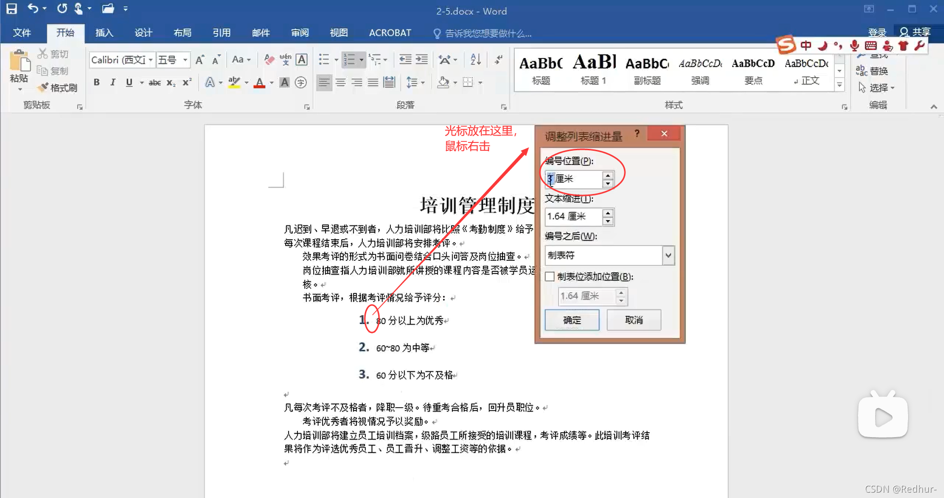
Task: Apply superscript formatting
Action: coord(186,83)
